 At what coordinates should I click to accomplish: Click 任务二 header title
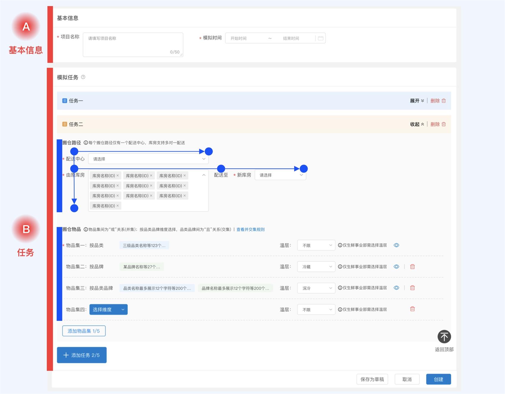(x=76, y=124)
